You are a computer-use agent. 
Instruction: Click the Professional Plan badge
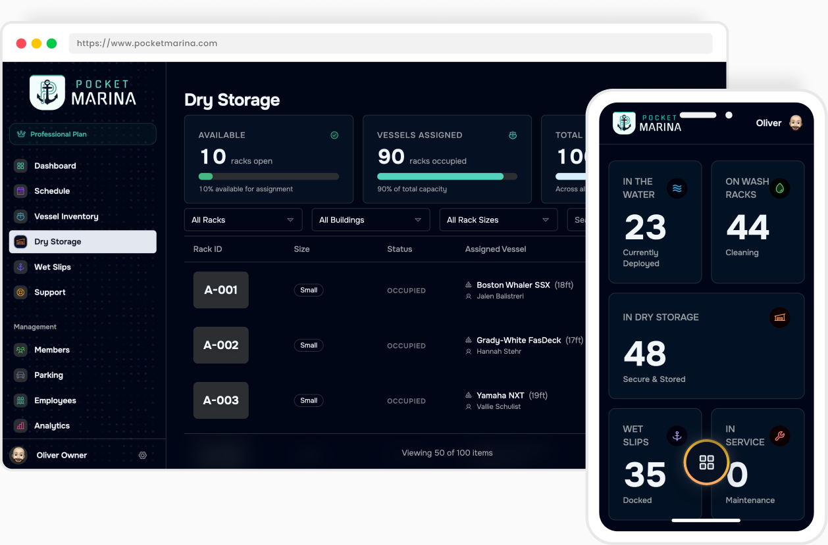(82, 133)
